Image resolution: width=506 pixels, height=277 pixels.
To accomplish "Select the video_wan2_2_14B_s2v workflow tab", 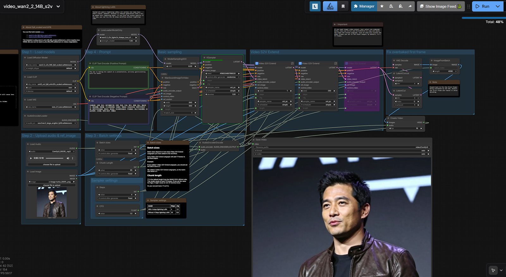I will point(28,6).
